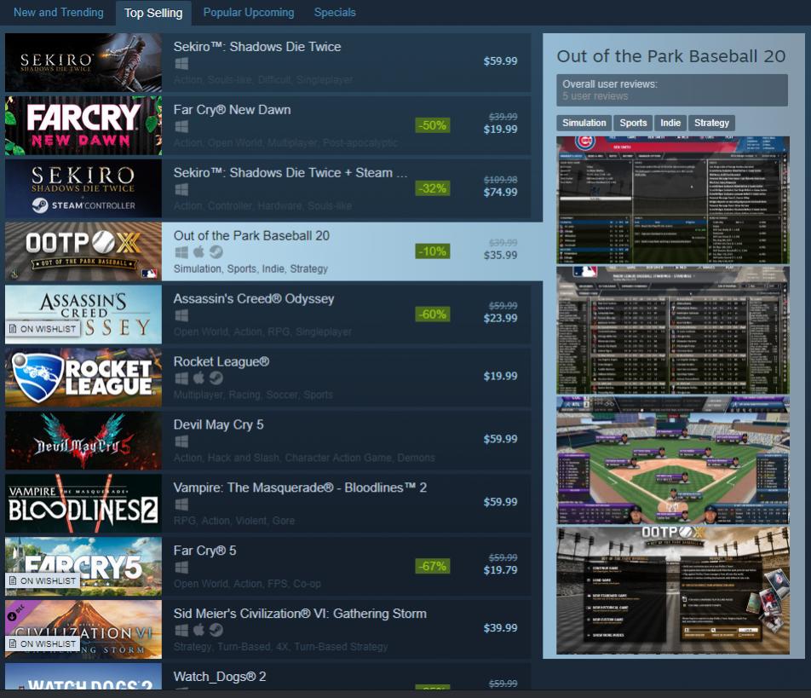Click the Apple icon under Rocket League
This screenshot has width=811, height=698.
coord(198,378)
